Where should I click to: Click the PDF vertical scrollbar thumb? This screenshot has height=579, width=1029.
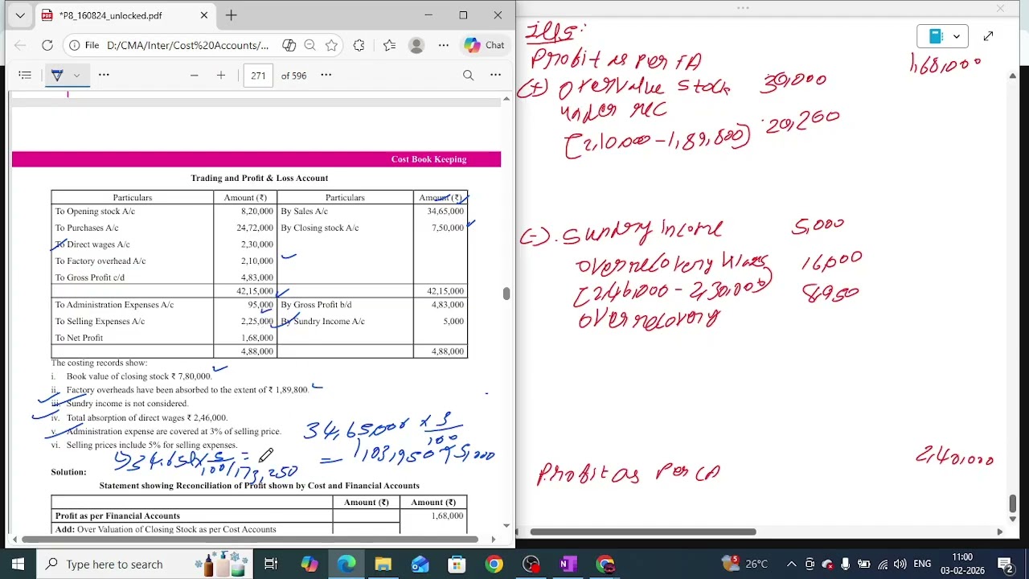point(506,294)
